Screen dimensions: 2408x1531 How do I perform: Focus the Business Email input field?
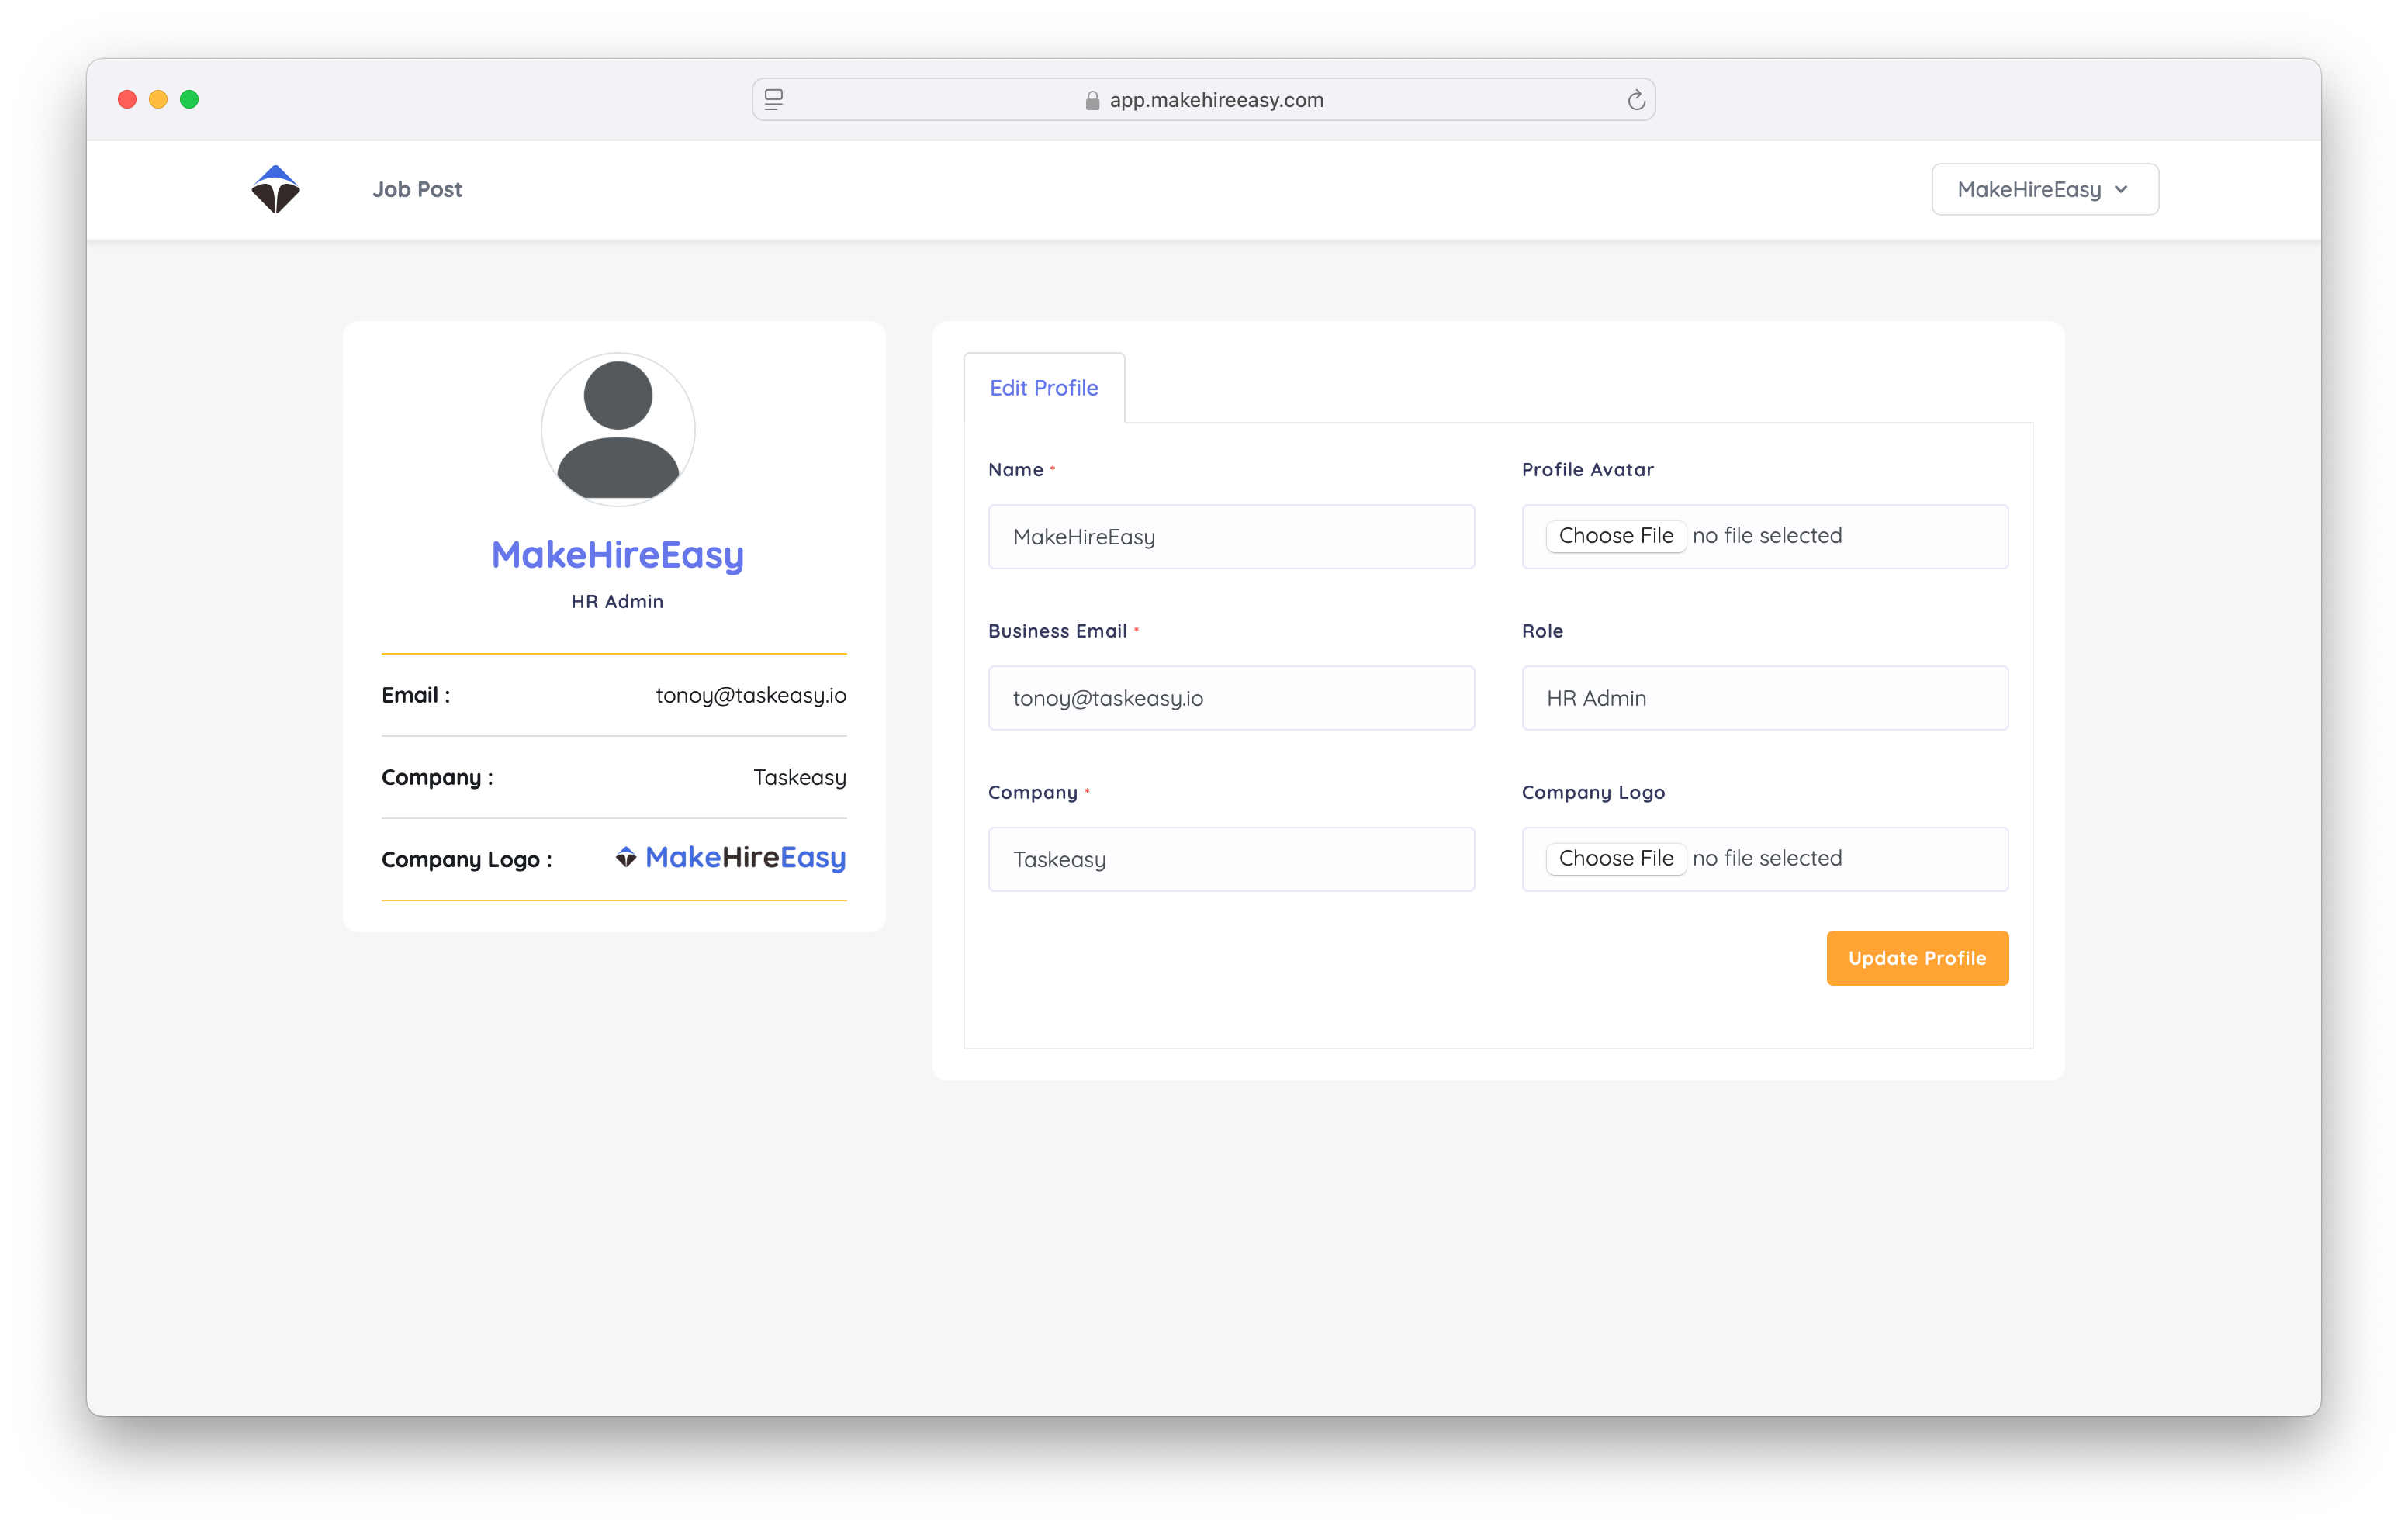point(1230,698)
